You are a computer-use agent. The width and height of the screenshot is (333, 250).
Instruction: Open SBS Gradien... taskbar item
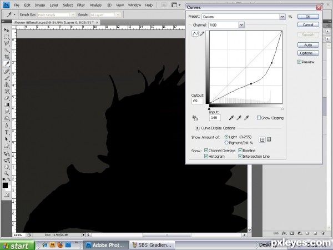[152, 246]
